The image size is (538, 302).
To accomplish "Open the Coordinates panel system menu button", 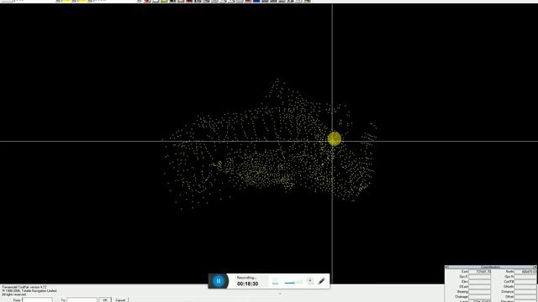I will 446,267.
